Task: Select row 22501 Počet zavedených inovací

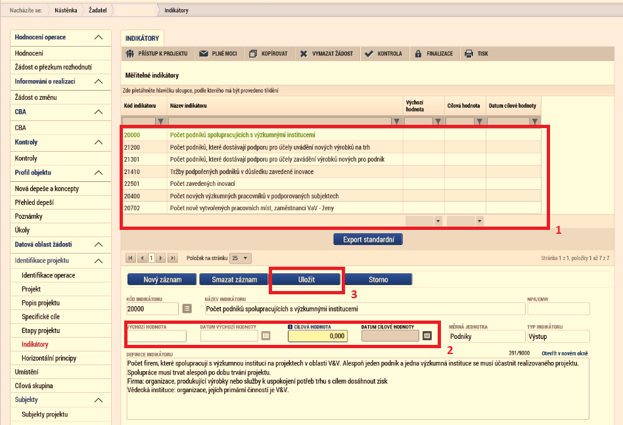Action: 331,184
